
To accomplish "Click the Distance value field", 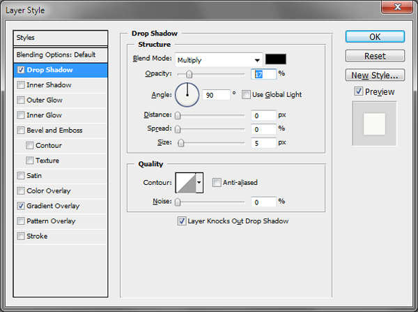I will click(x=263, y=115).
